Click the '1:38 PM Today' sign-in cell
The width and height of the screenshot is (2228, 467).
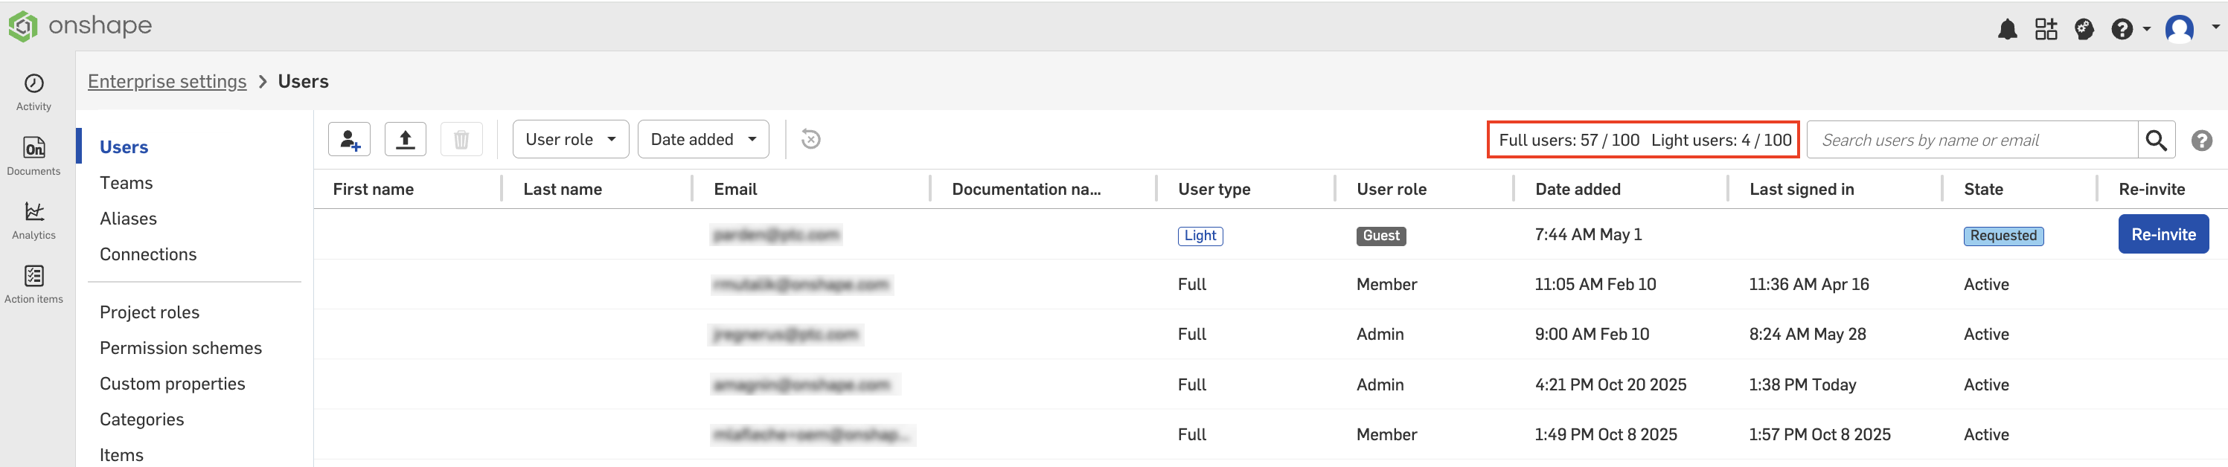(x=1802, y=385)
